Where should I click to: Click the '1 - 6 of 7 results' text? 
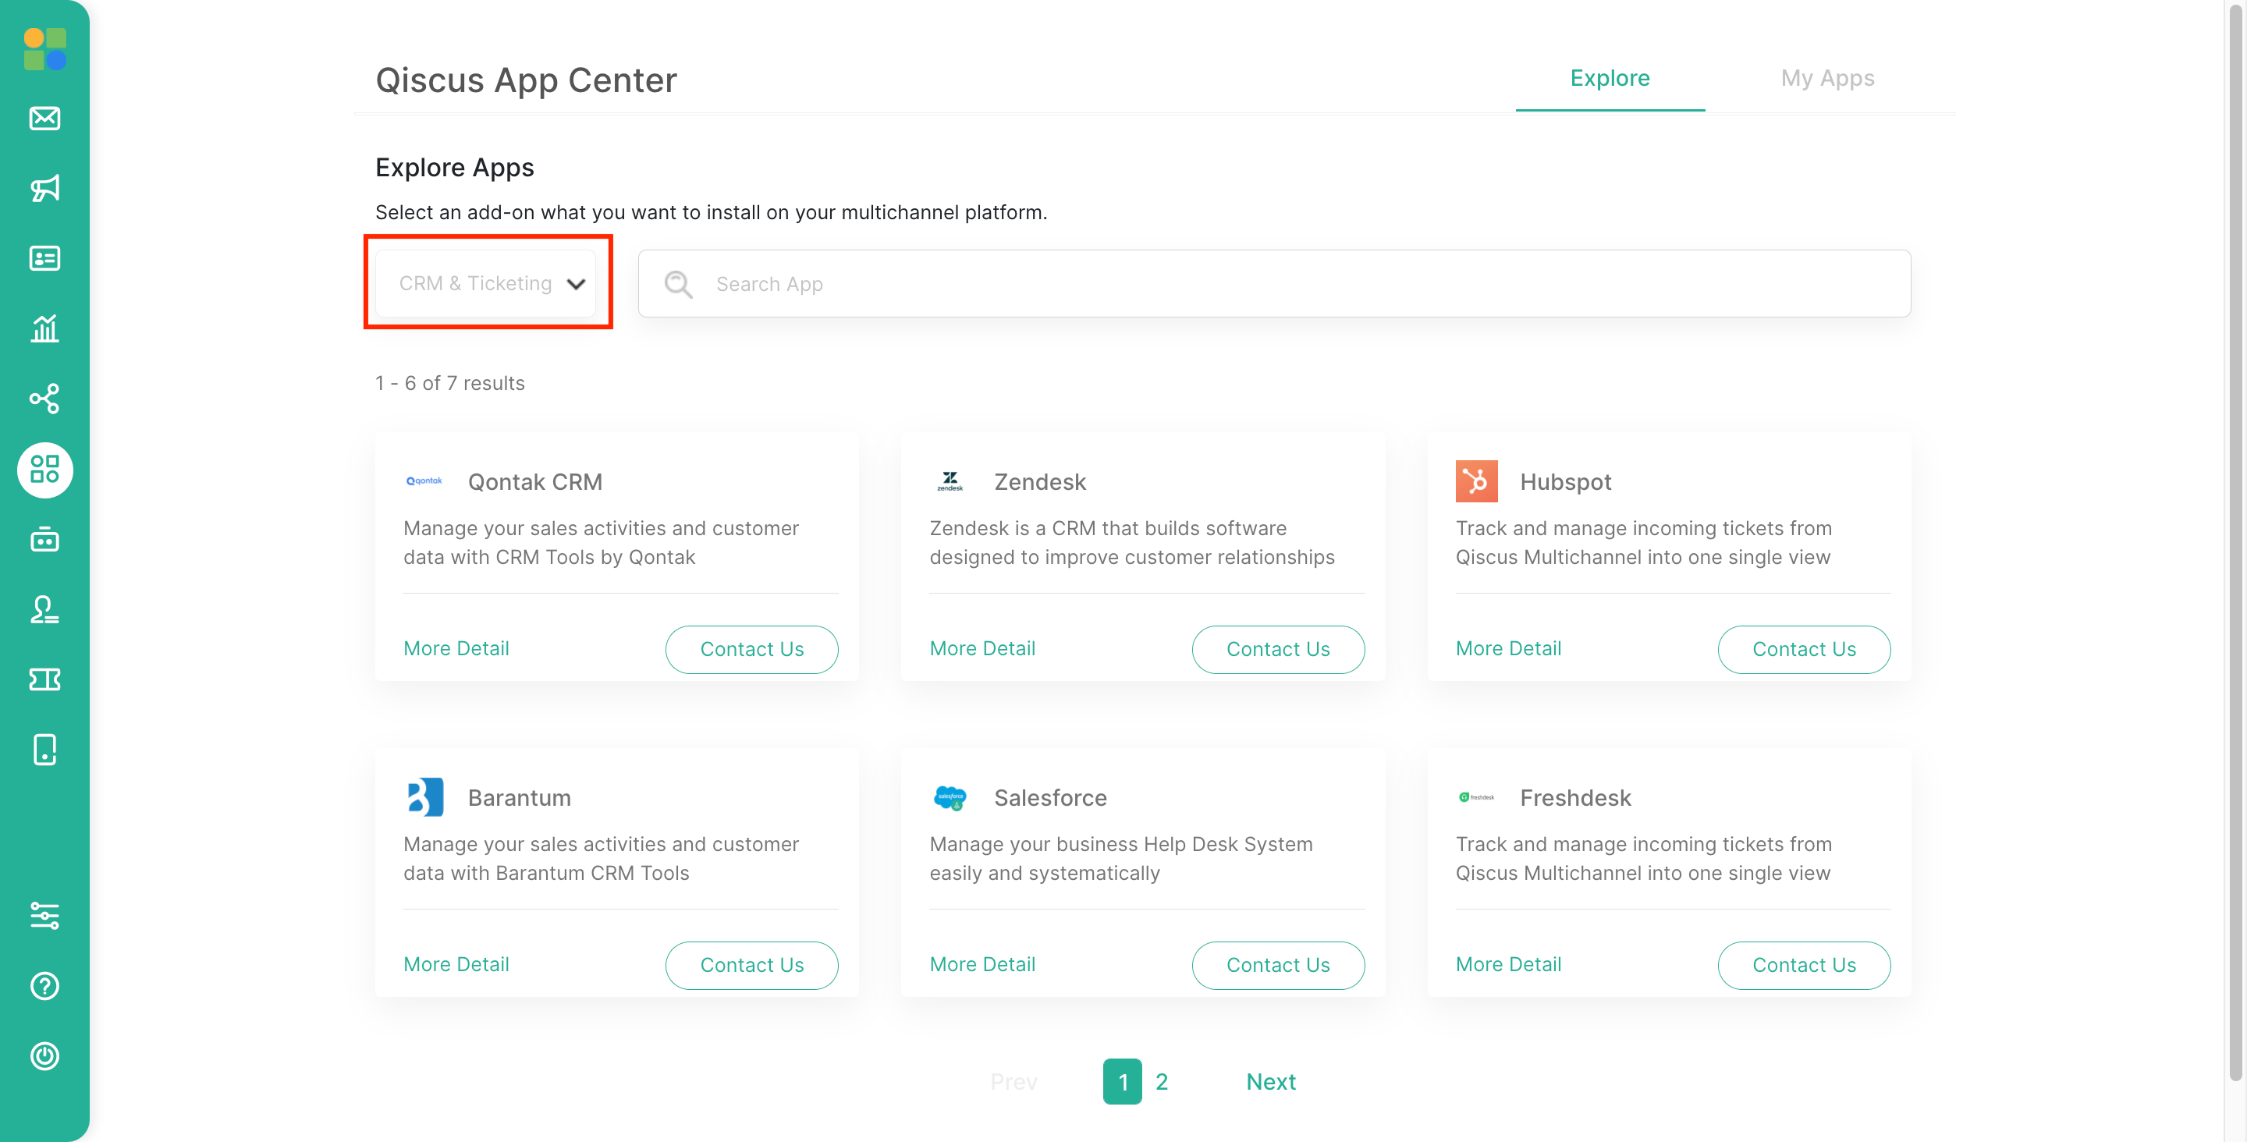(x=449, y=383)
